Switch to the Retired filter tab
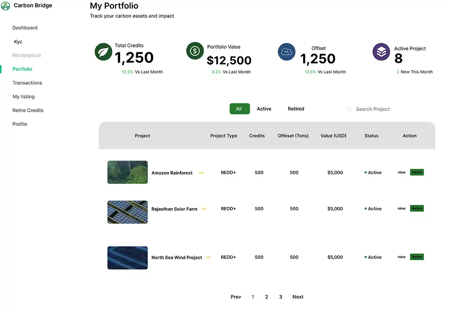This screenshot has width=450, height=310. pos(296,109)
